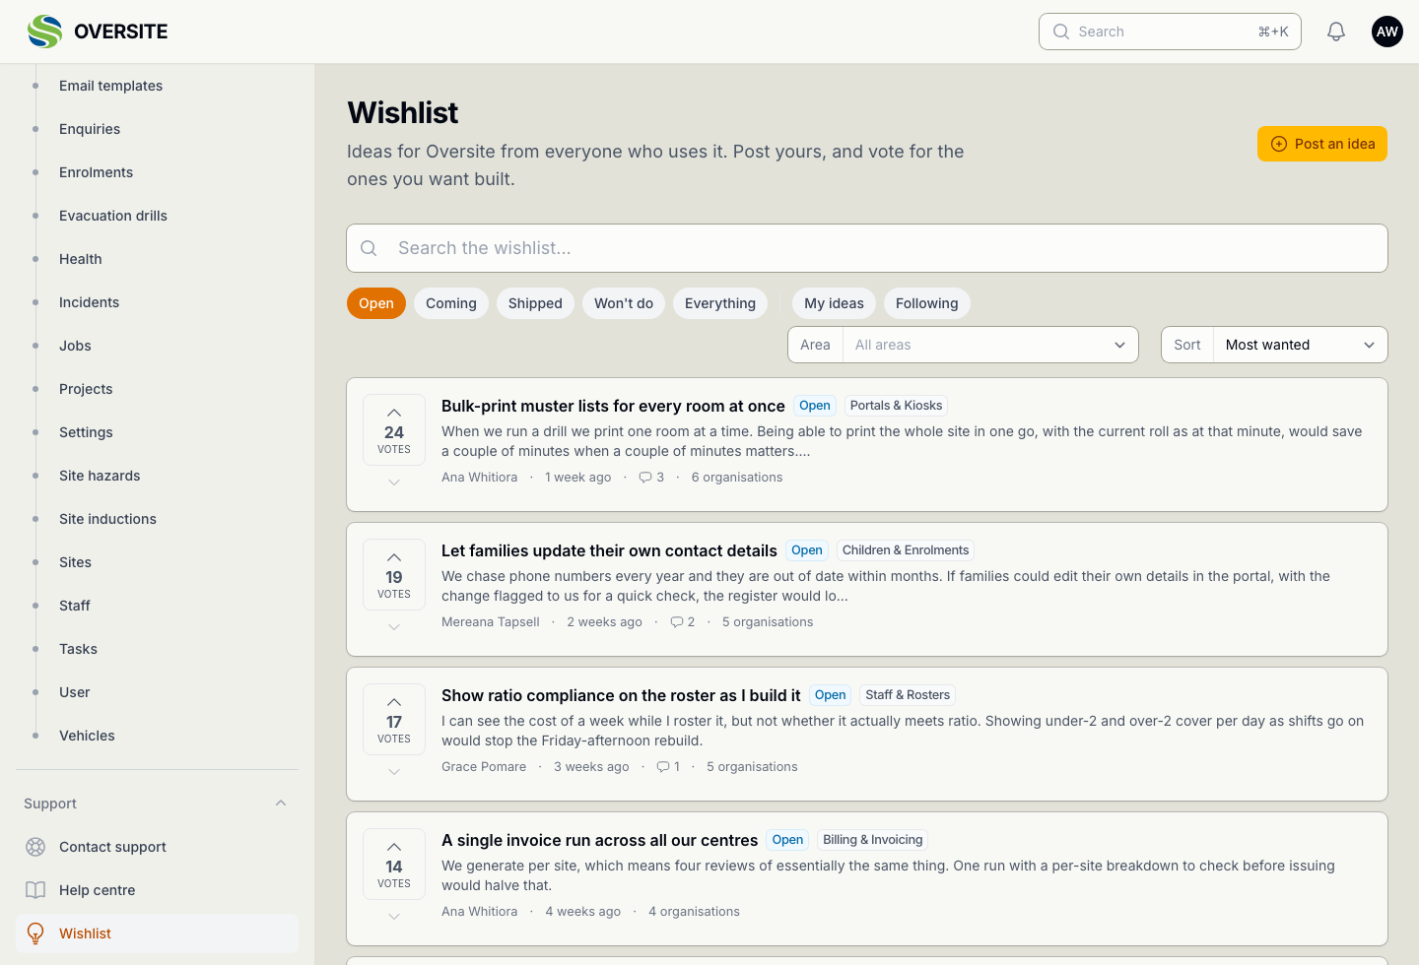Go to Settings in sidebar
This screenshot has width=1419, height=965.
[86, 432]
